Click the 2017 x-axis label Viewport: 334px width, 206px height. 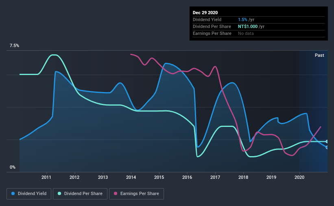(215, 177)
